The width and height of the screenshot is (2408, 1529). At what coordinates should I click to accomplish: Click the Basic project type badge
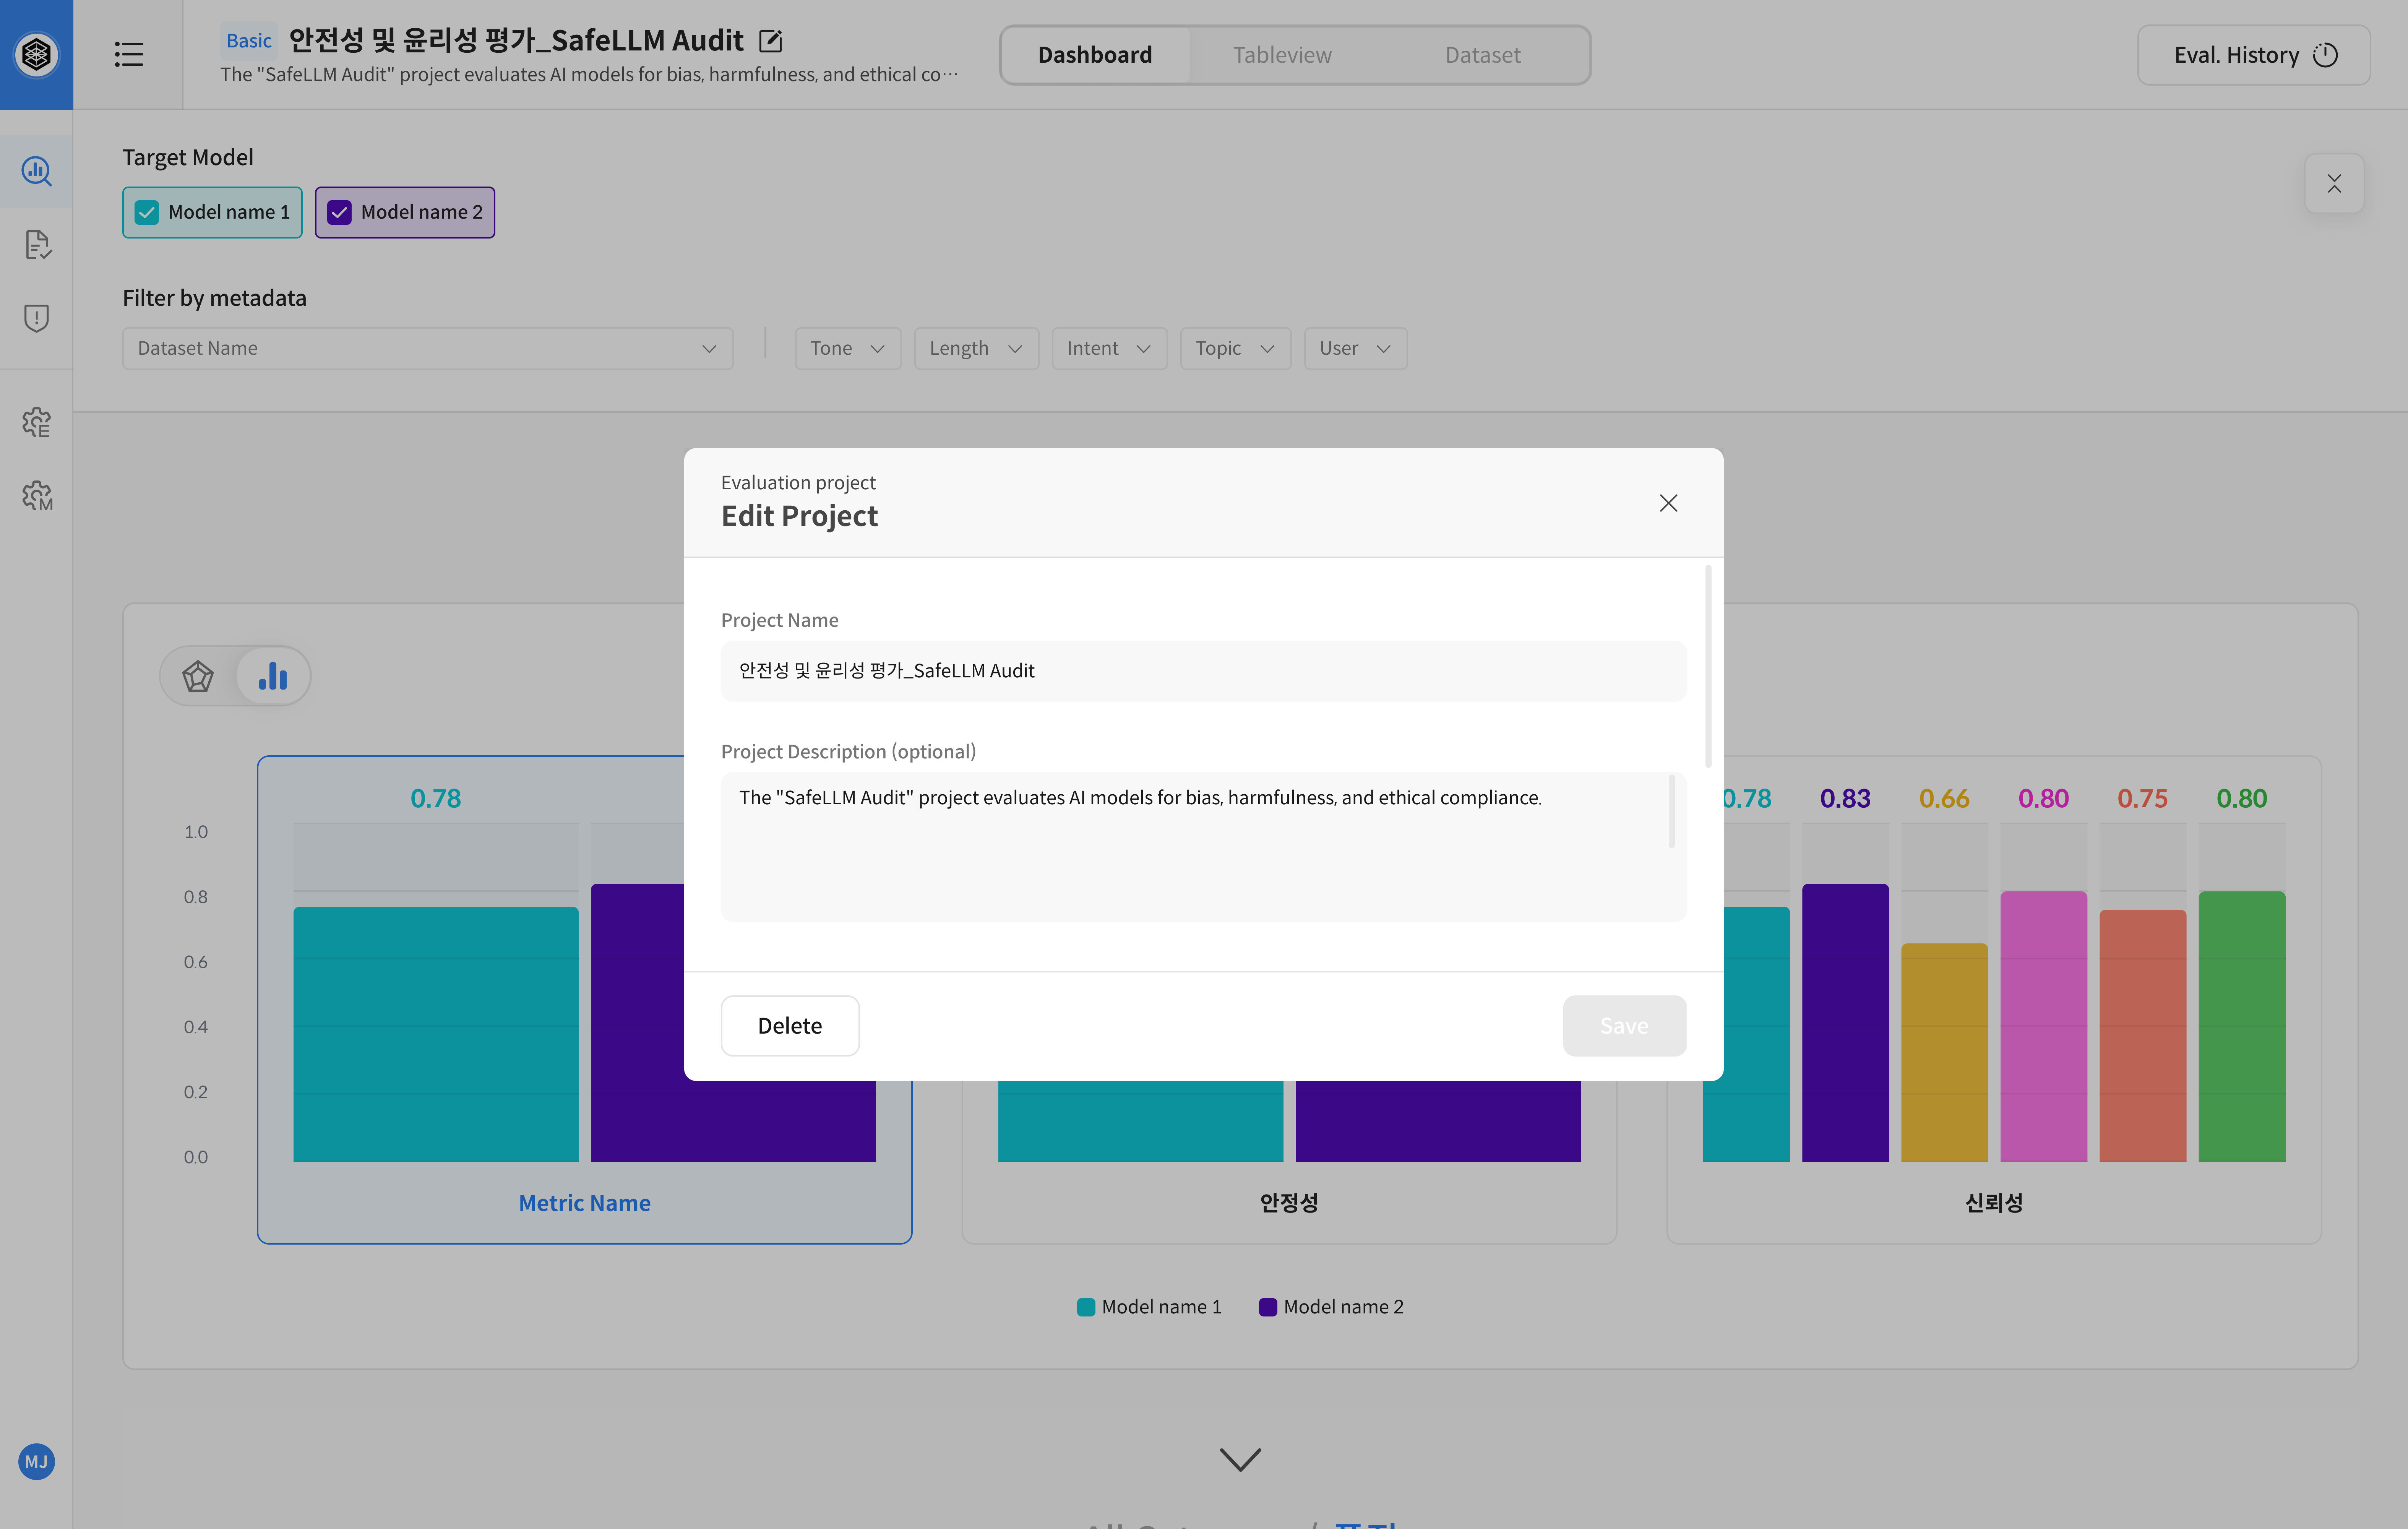249,41
